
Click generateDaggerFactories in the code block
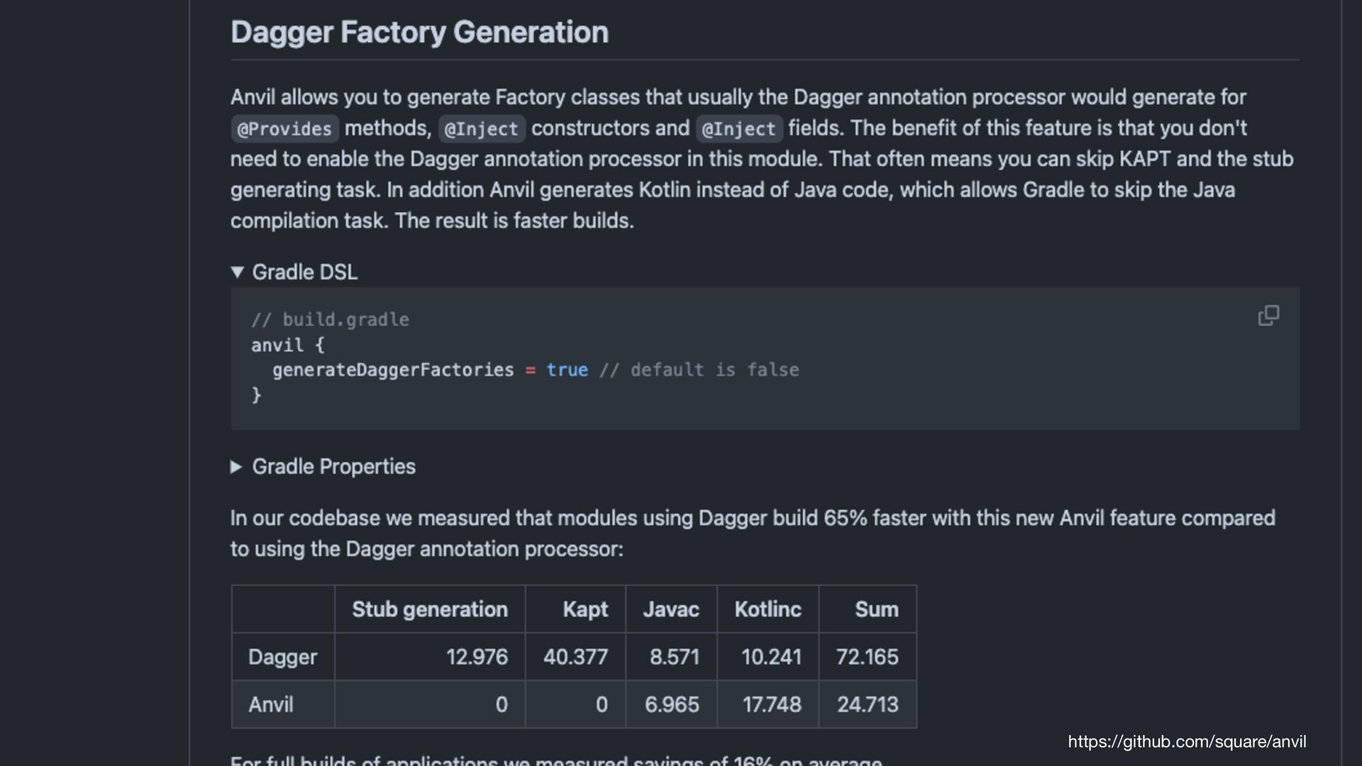[393, 370]
